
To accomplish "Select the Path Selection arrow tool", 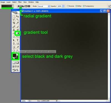I will 14,40.
